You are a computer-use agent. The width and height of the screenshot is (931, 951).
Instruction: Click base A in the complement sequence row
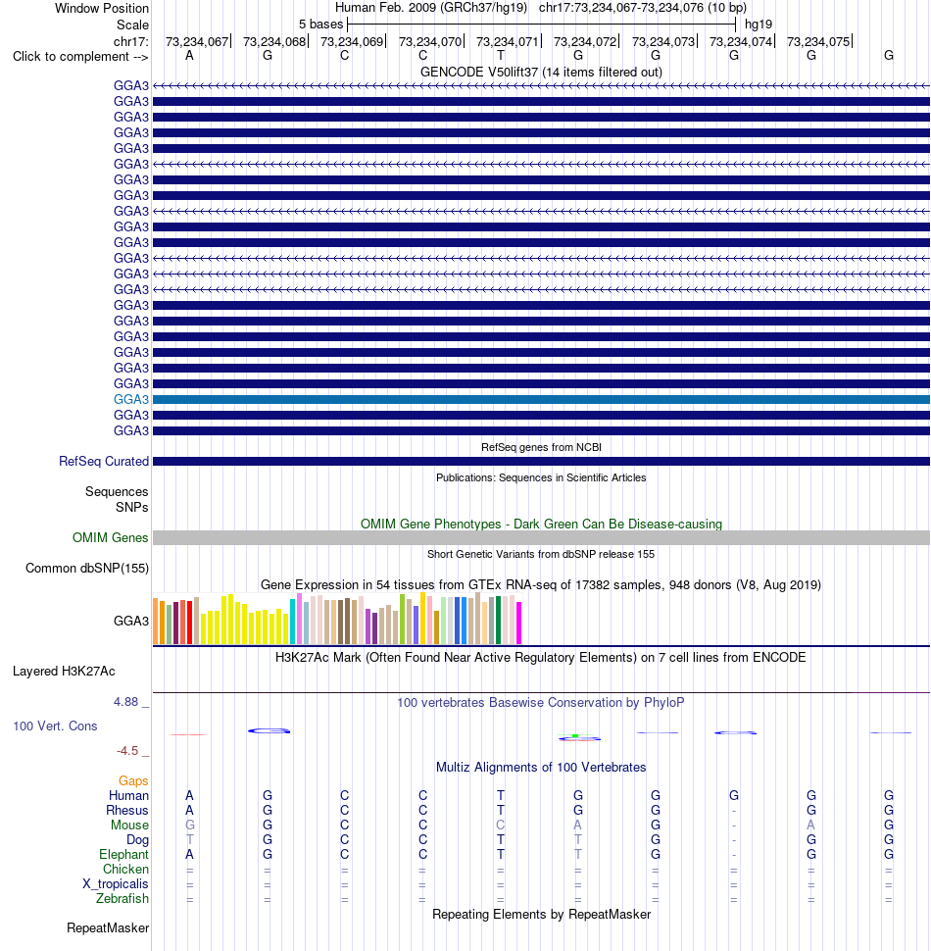(x=190, y=56)
